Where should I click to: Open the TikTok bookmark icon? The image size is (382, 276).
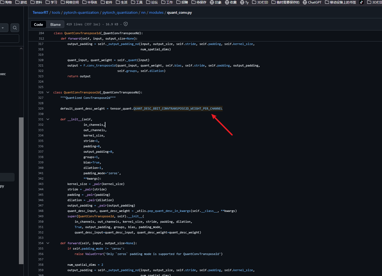(361, 2)
